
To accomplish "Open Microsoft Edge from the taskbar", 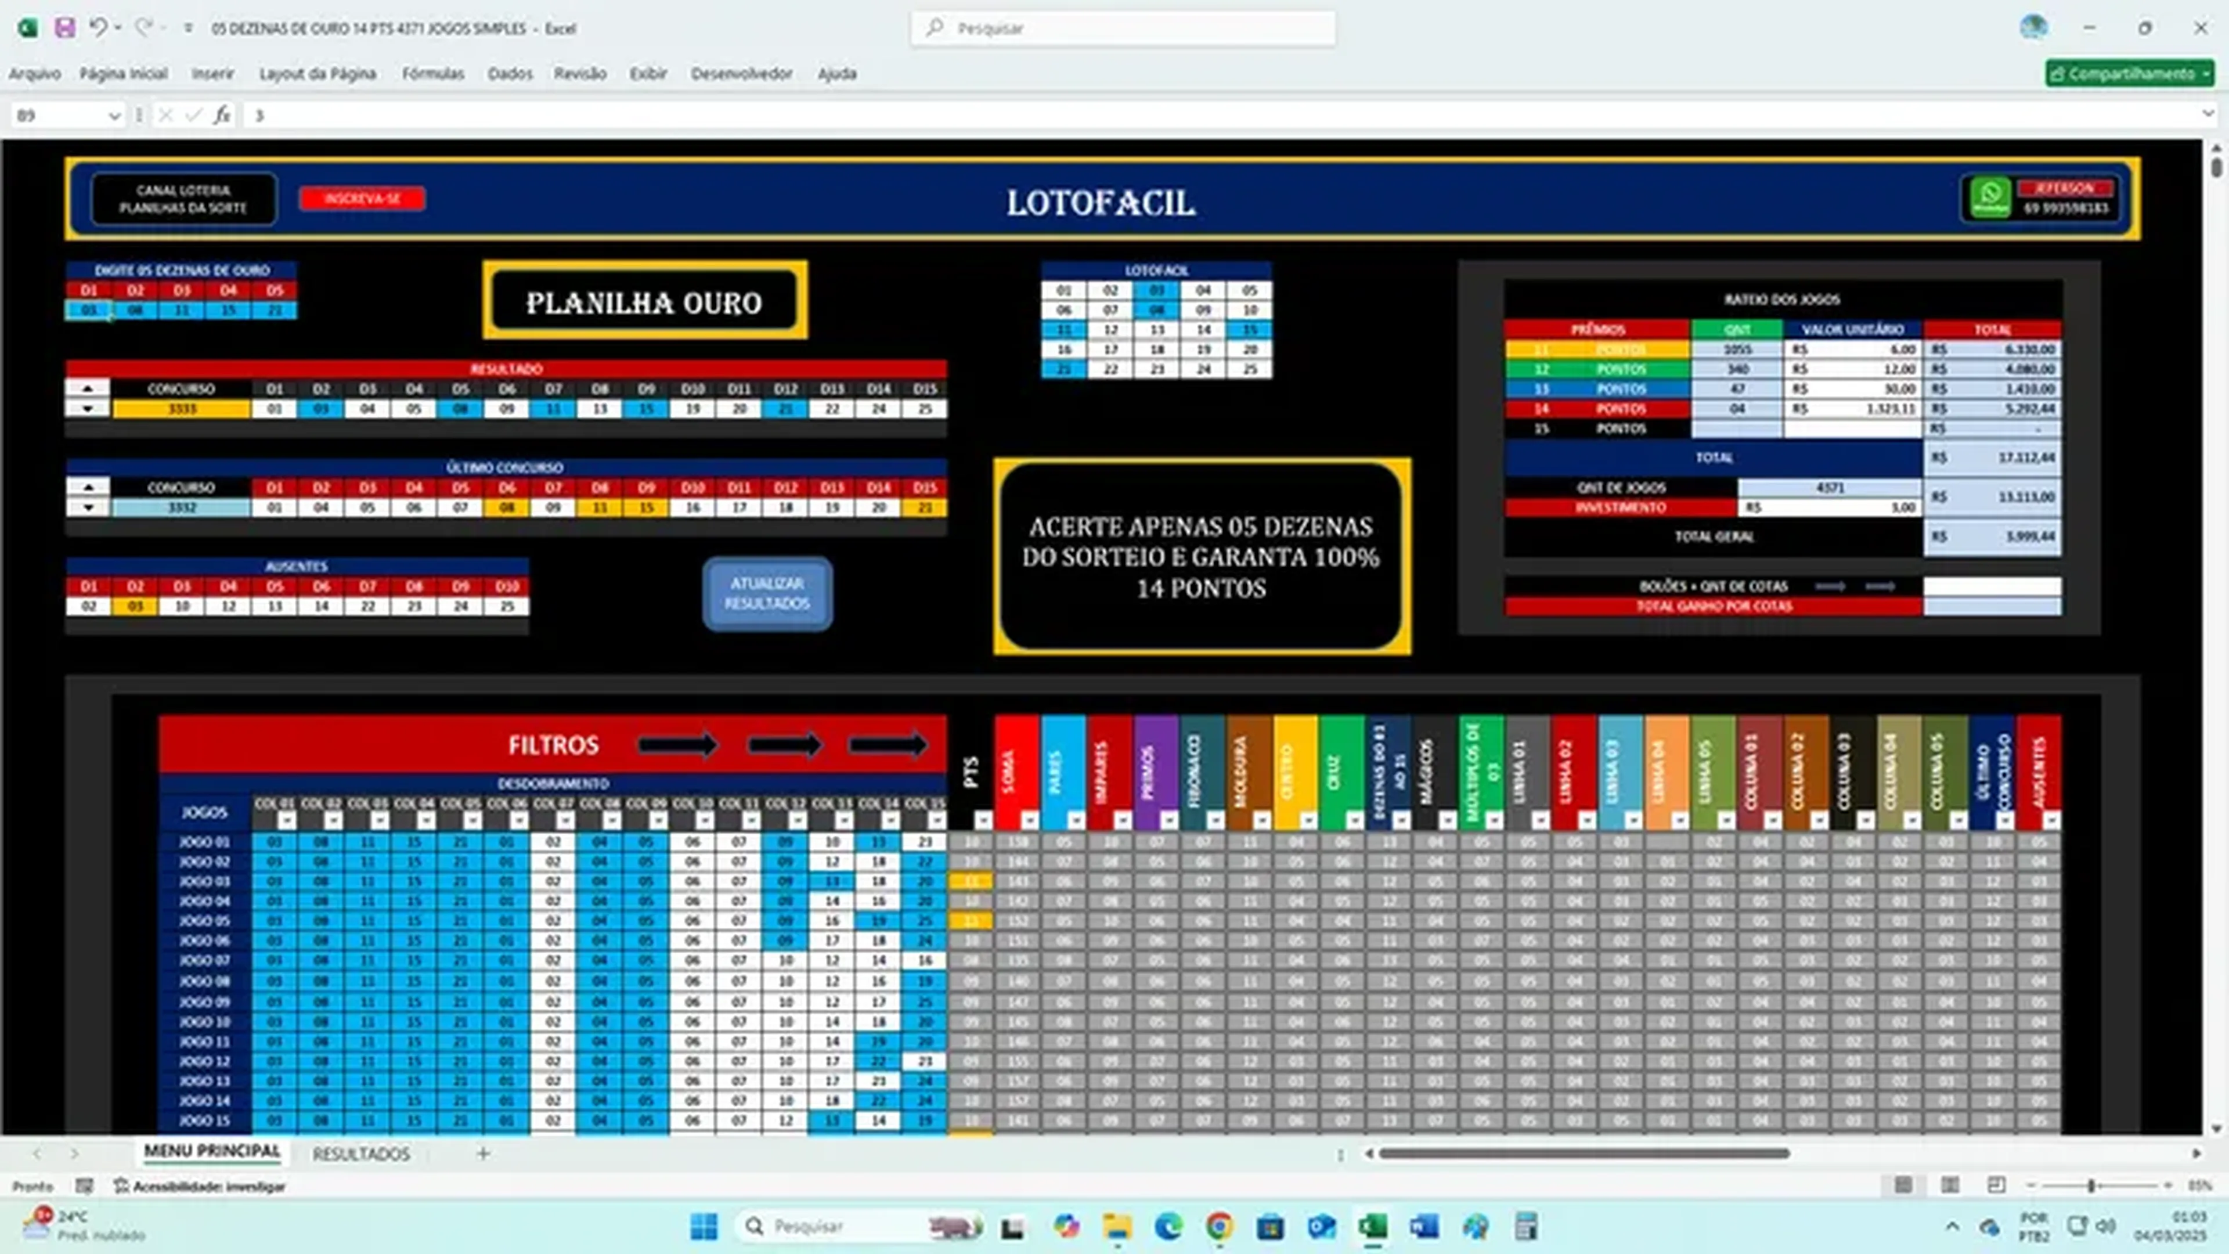I will pyautogui.click(x=1168, y=1226).
